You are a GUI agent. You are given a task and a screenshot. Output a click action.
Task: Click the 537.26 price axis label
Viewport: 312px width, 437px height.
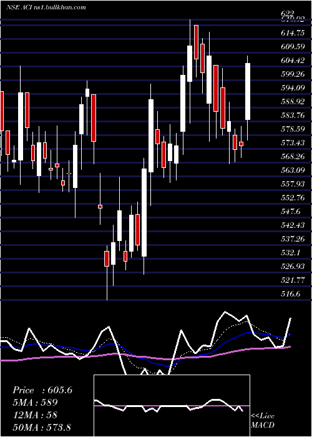pyautogui.click(x=293, y=239)
